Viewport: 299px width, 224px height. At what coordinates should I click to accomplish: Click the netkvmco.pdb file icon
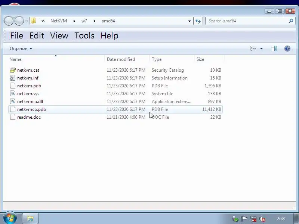[x=13, y=109]
